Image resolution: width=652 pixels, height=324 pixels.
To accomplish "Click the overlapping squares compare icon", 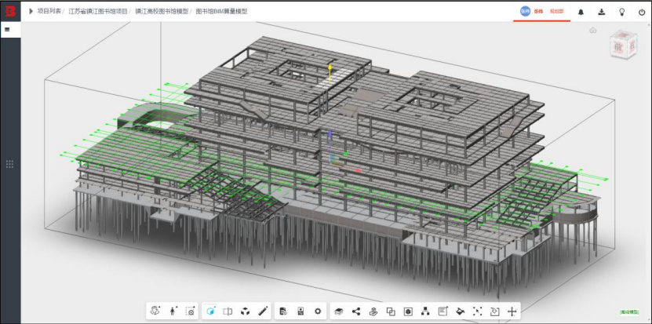I will (x=391, y=311).
